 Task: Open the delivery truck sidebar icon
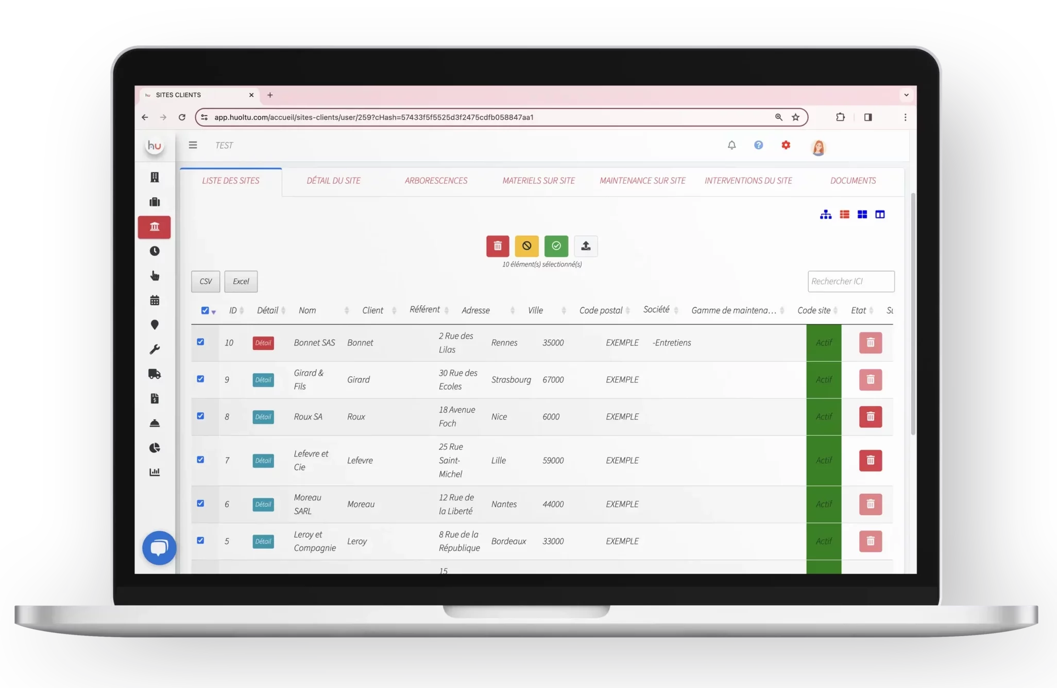[155, 374]
